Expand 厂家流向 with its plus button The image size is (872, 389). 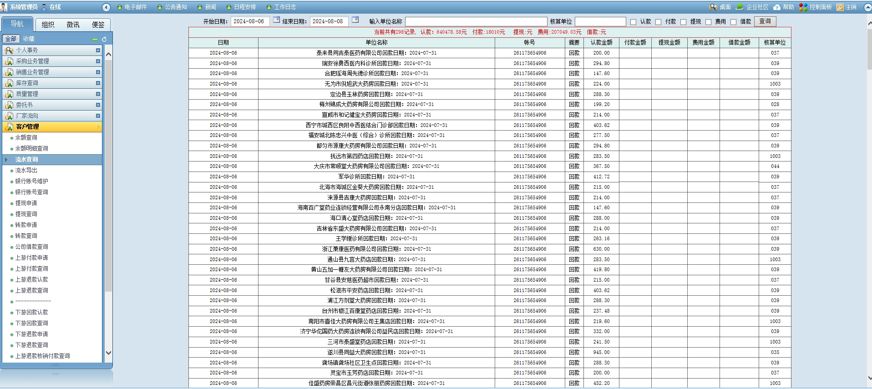(98, 116)
